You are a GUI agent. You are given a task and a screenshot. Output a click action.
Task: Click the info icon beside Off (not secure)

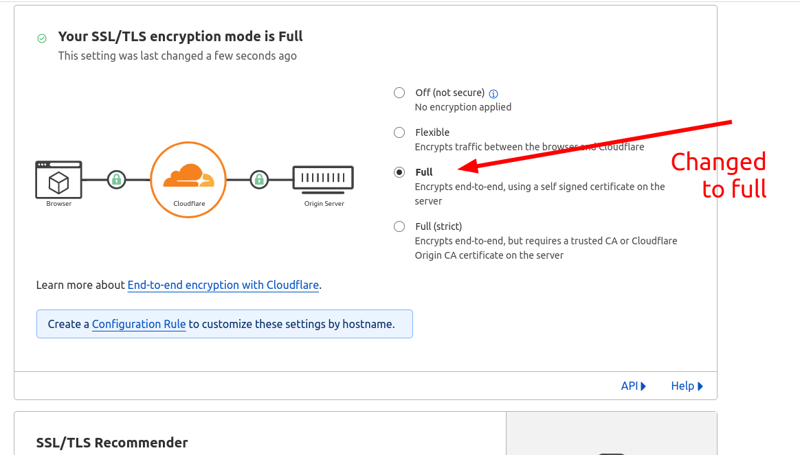[493, 93]
